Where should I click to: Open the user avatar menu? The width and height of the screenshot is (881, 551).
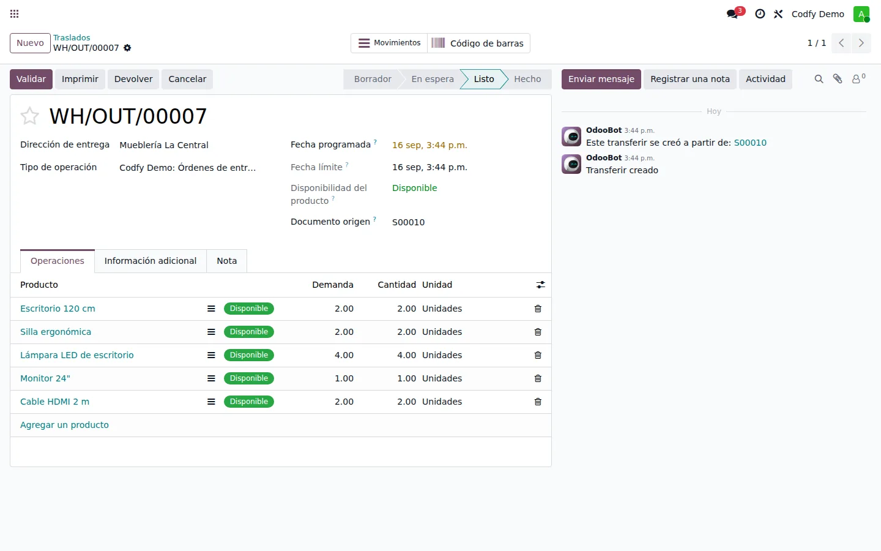(x=861, y=14)
